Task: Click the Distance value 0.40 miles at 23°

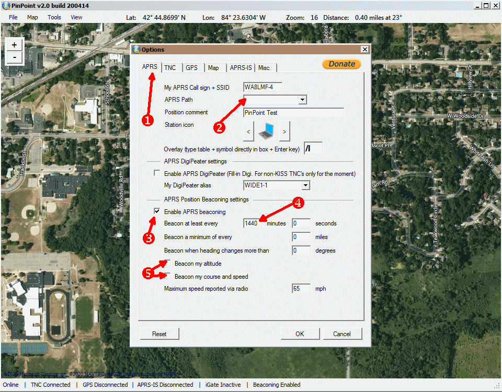Action: (379, 18)
